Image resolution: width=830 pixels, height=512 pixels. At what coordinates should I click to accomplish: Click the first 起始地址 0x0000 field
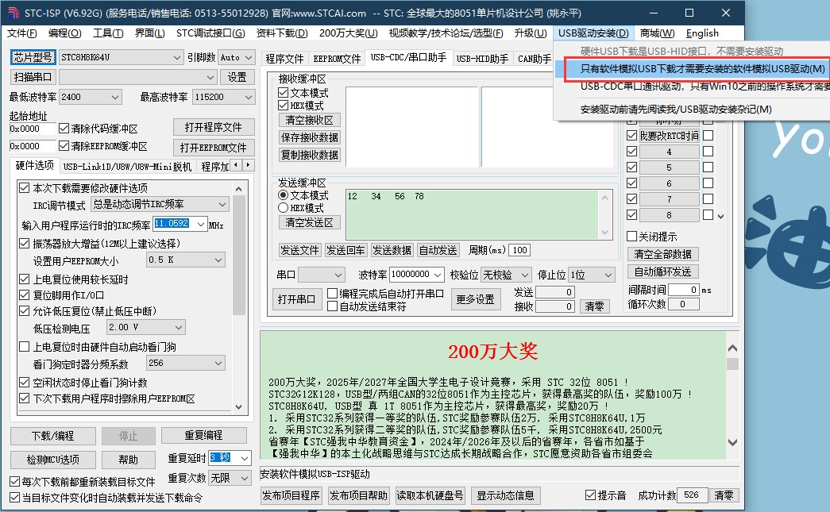point(32,129)
